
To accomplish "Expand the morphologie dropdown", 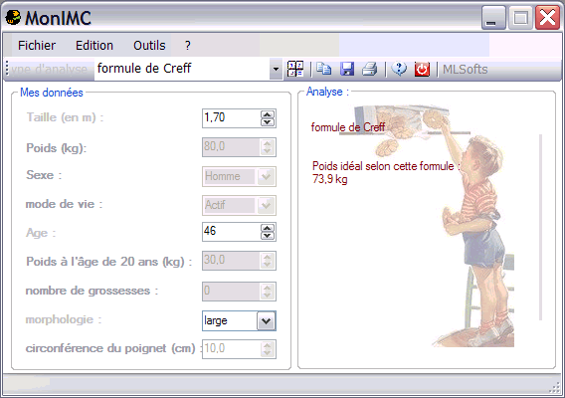I will pyautogui.click(x=266, y=320).
